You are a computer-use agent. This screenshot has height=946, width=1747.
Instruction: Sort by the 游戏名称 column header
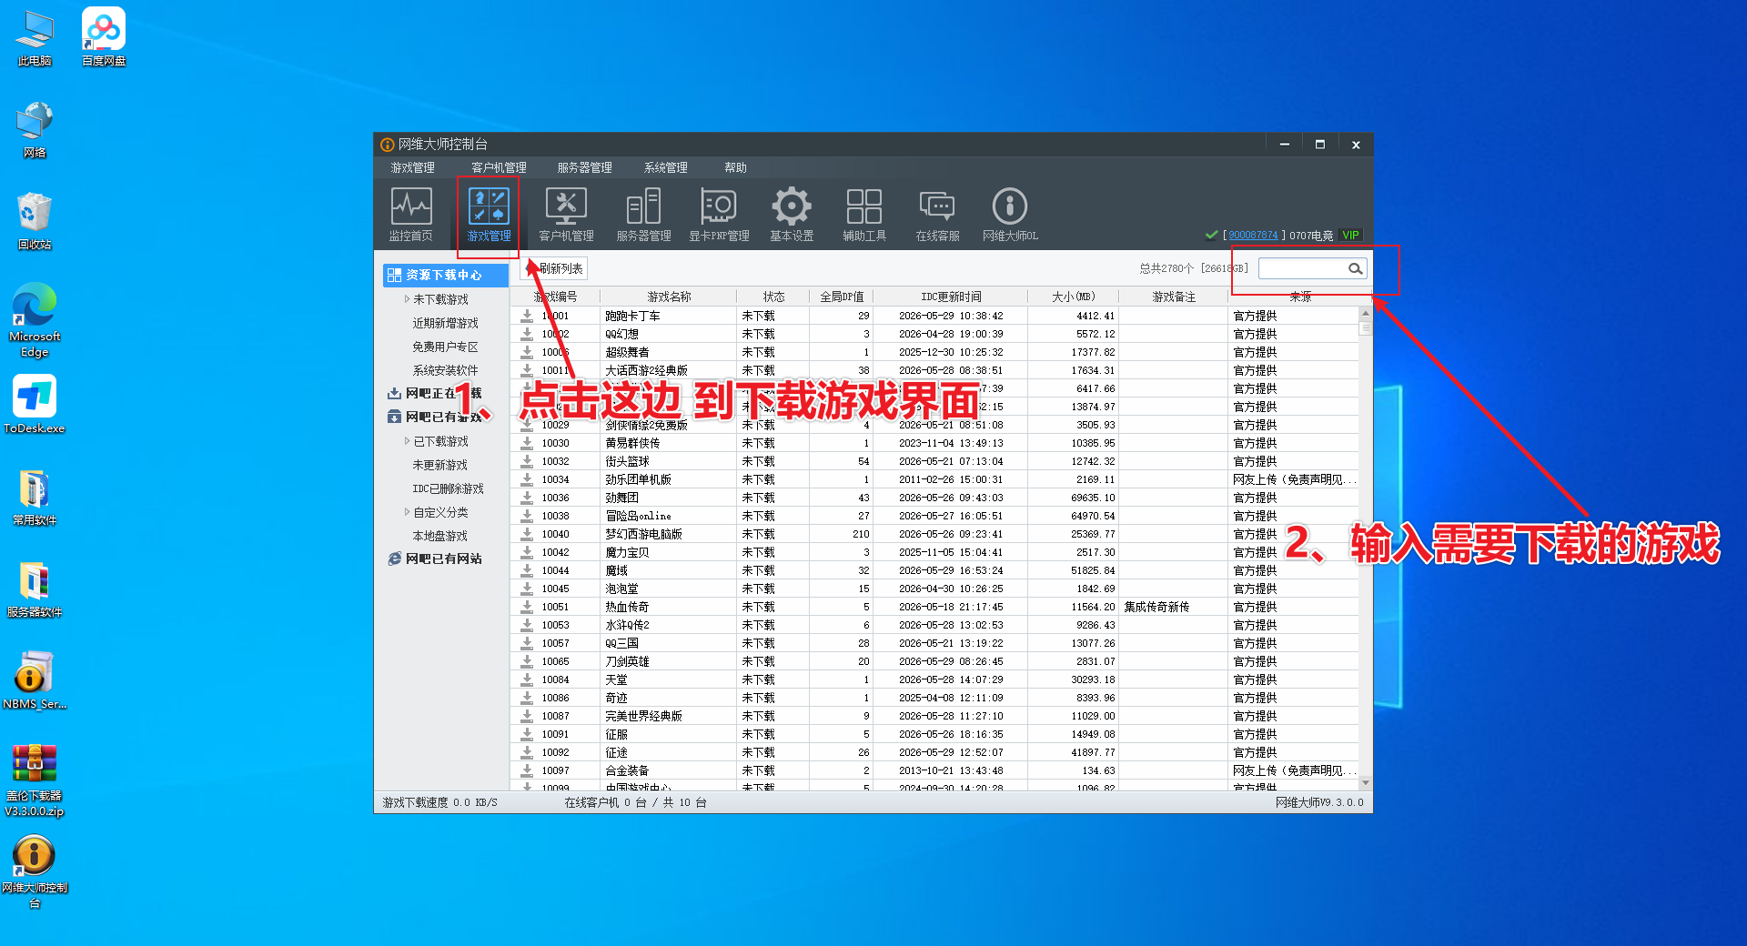669,297
